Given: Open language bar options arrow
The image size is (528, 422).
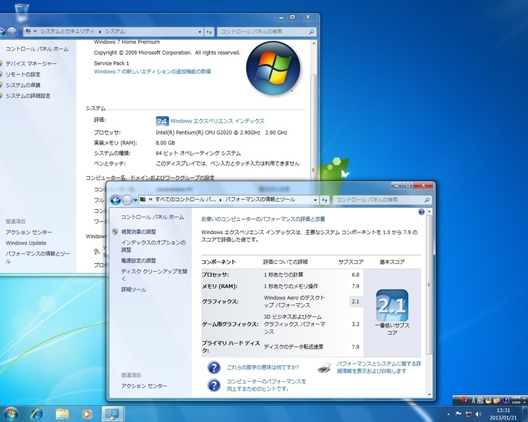Looking at the screenshot, I should pyautogui.click(x=525, y=402).
